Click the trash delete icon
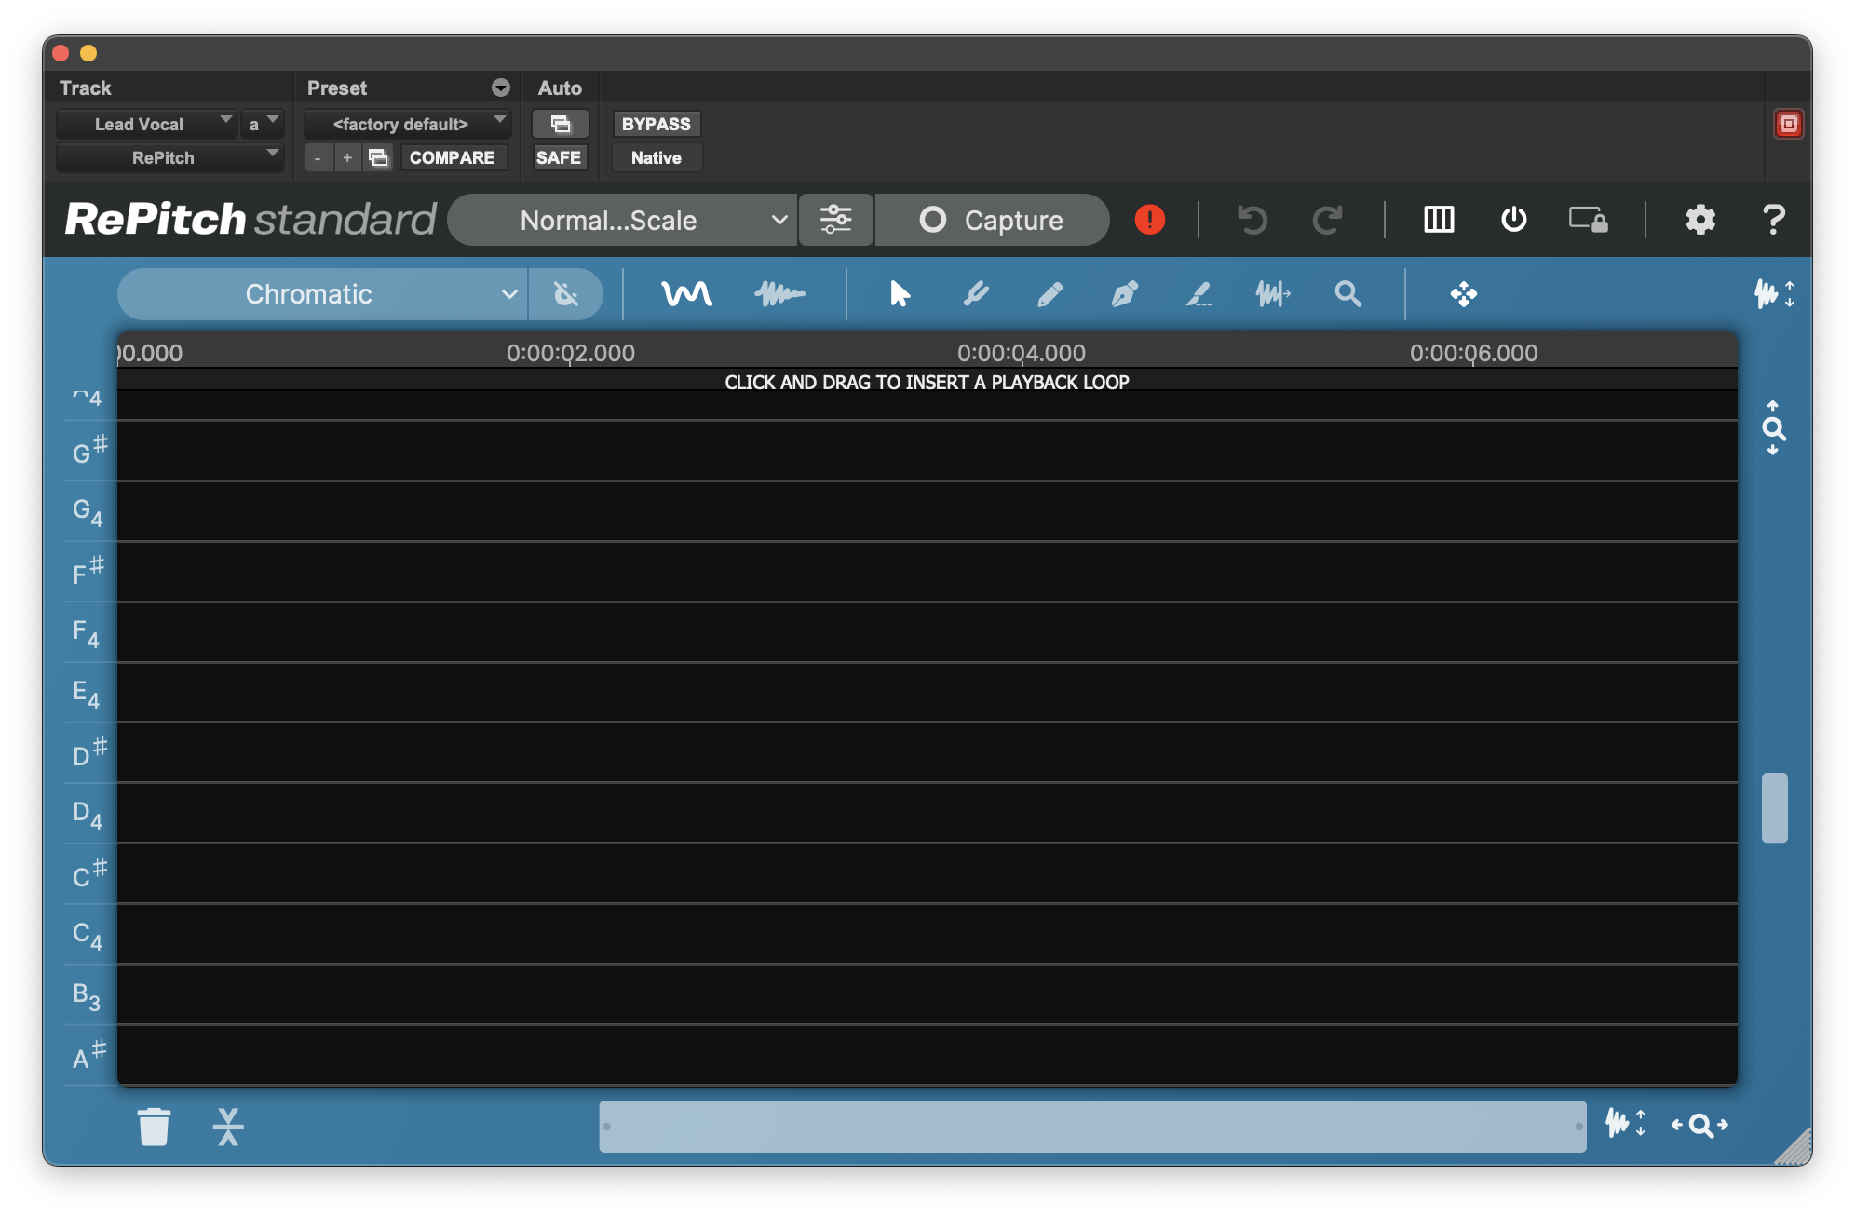The image size is (1855, 1216). click(x=154, y=1127)
